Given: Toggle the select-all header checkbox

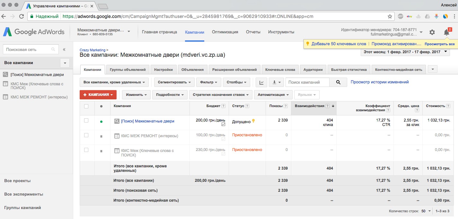Looking at the screenshot, I should click(86, 106).
